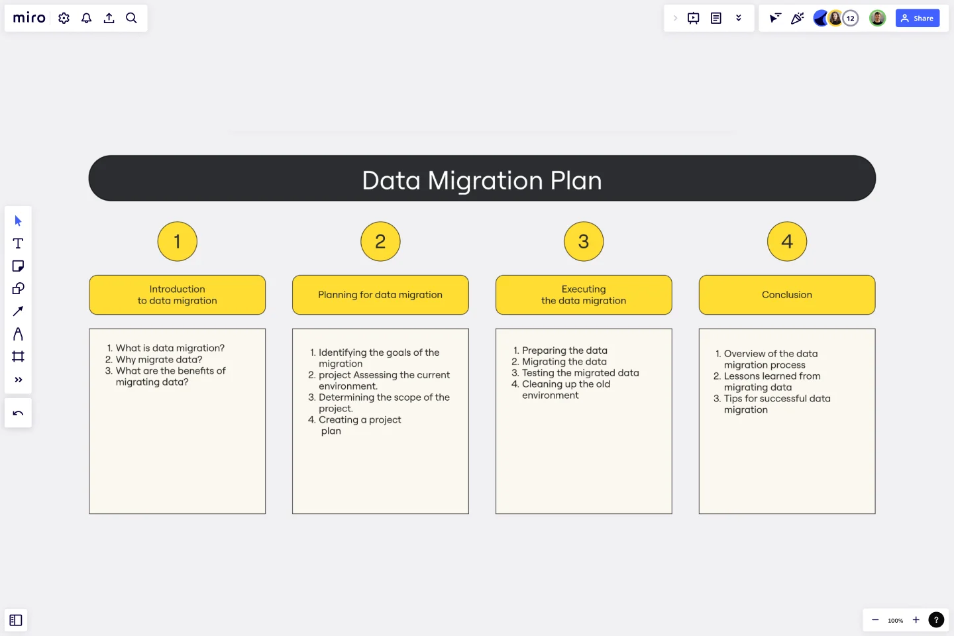954x636 pixels.
Task: Zoom out with minus button
Action: [x=875, y=620]
